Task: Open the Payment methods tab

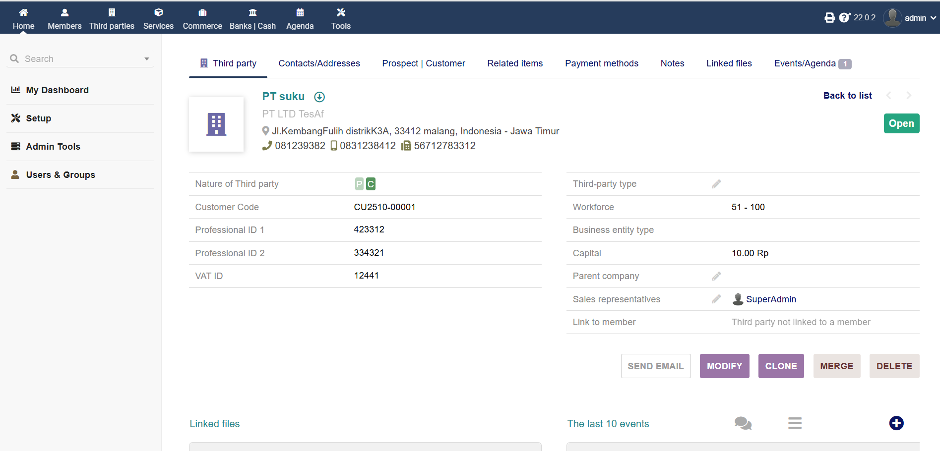Action: click(x=601, y=63)
